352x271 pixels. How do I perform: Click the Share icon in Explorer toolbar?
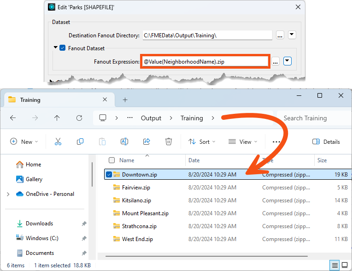coord(147,141)
